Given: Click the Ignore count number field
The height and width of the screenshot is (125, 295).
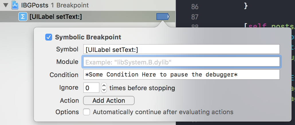Looking at the screenshot, I should click(x=91, y=88).
